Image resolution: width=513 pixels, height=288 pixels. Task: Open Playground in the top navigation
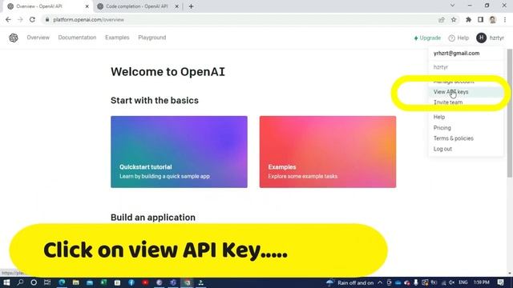coord(151,38)
